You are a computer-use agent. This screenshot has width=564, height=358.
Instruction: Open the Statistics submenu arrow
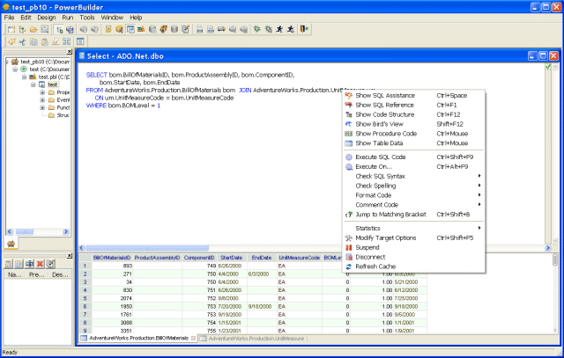pos(479,228)
